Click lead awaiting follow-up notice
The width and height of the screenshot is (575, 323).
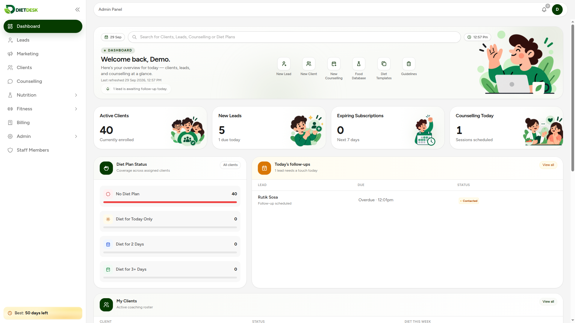point(136,89)
